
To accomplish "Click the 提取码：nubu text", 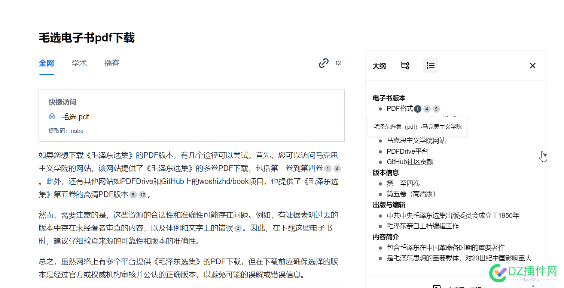I will (x=66, y=131).
